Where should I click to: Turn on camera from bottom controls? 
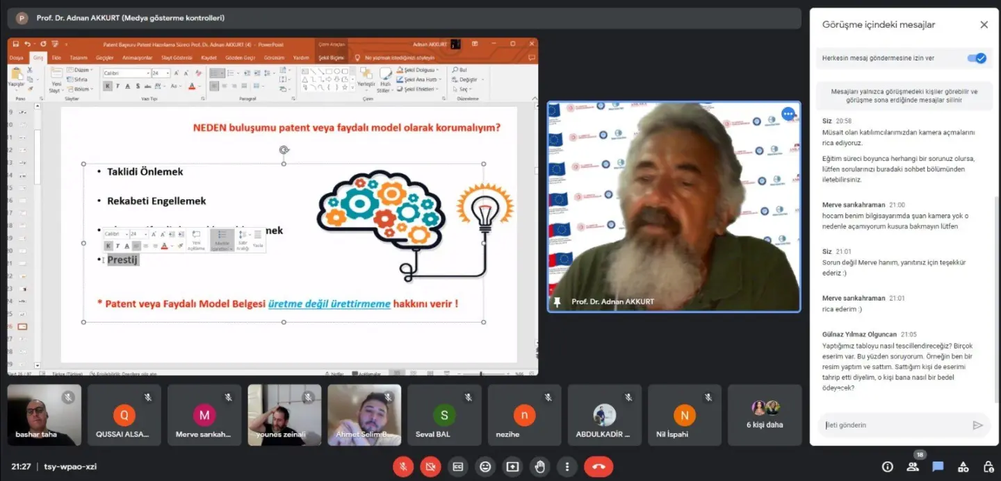430,466
